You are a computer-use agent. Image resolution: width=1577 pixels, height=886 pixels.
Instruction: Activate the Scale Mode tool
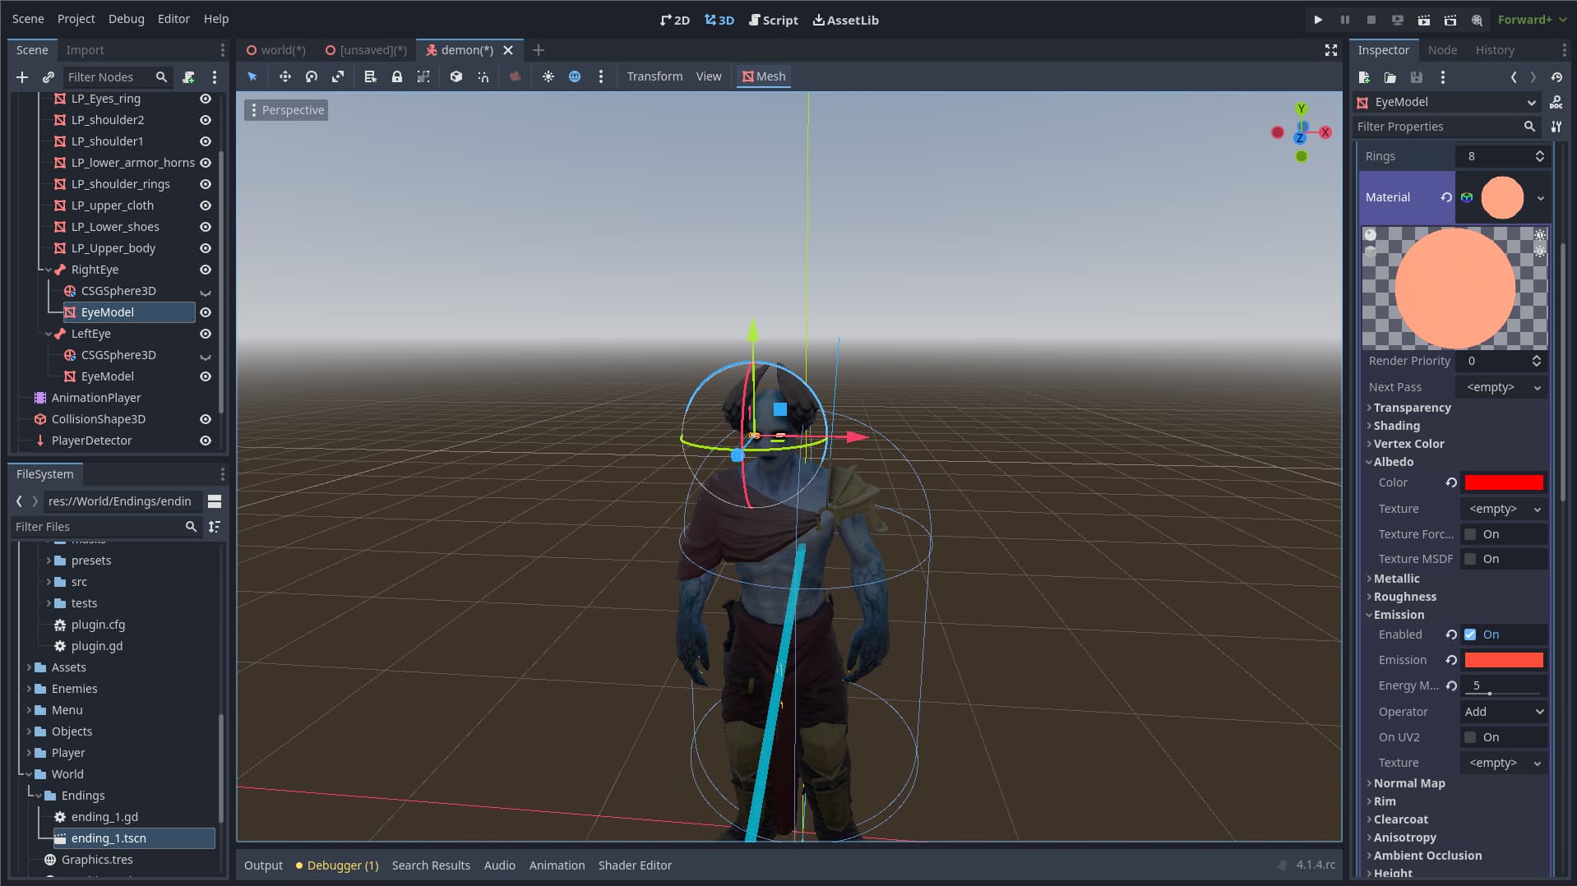tap(338, 76)
